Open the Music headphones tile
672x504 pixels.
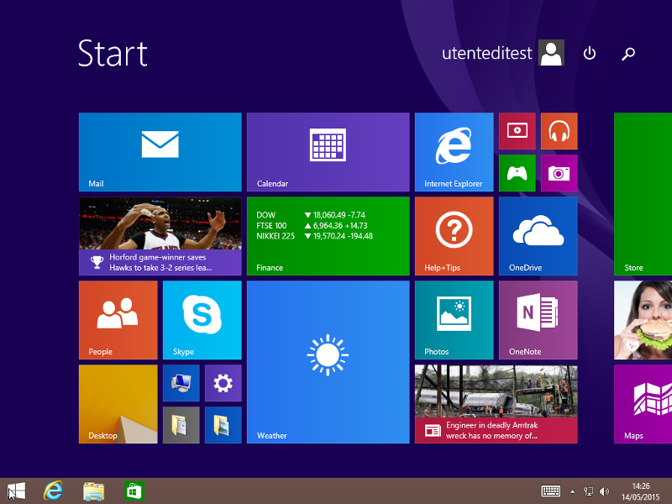click(559, 131)
